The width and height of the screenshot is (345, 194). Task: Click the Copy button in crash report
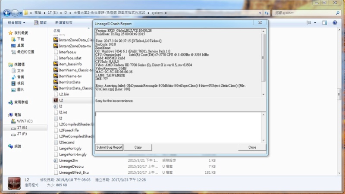[138, 147]
